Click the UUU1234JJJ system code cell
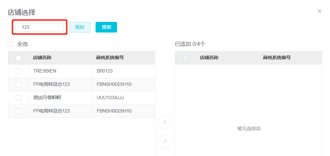Viewport: 330px width, 156px height. [110, 98]
